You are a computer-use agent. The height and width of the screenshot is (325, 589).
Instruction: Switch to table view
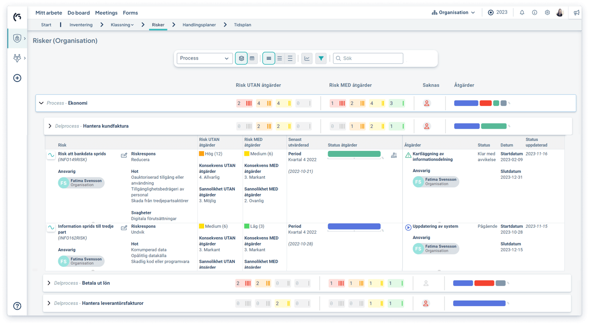tap(252, 58)
